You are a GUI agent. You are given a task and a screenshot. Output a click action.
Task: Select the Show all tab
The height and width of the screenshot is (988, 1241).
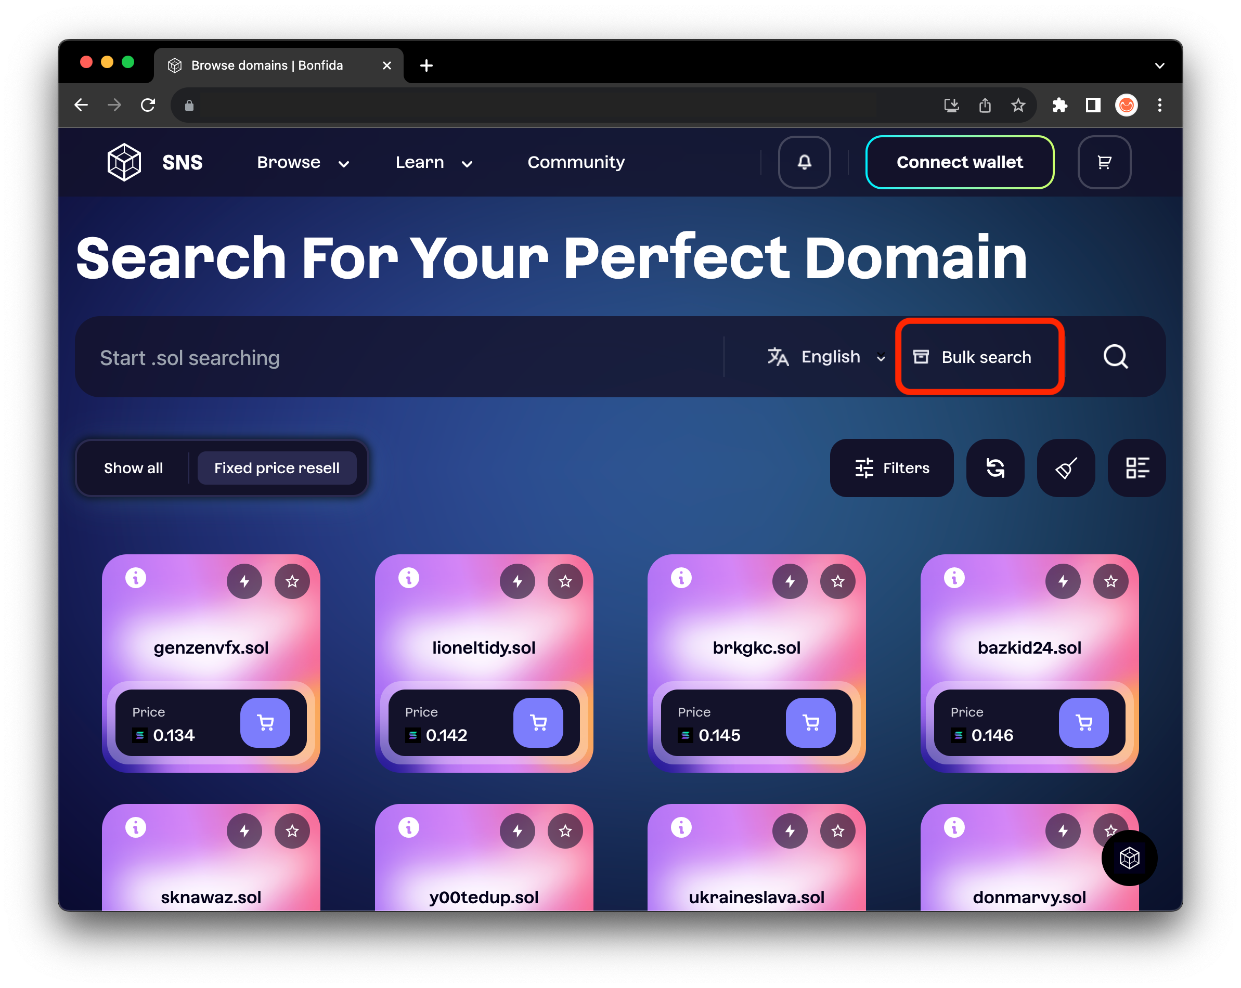click(134, 468)
